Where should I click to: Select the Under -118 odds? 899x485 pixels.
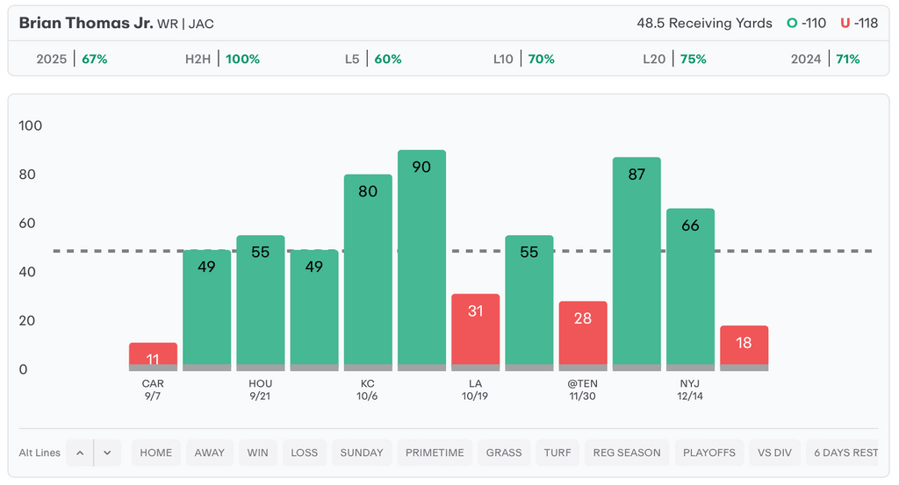859,23
